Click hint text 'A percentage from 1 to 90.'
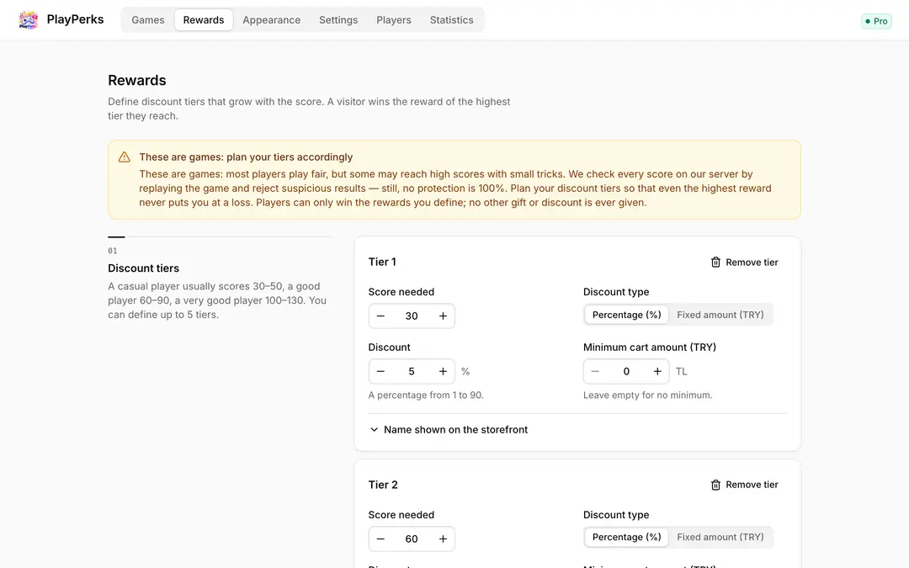 426,395
